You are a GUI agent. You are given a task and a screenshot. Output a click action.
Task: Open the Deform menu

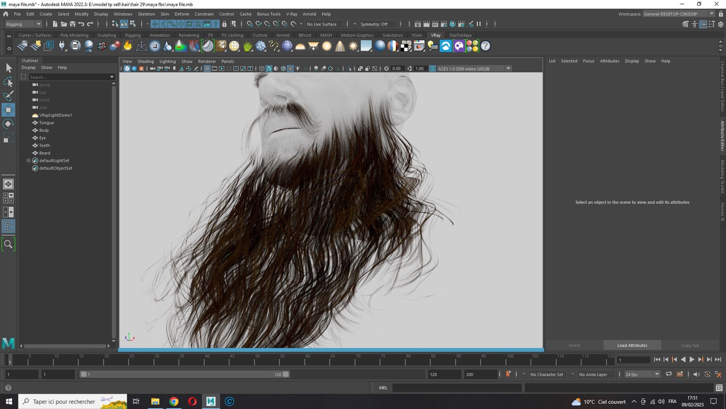(181, 14)
